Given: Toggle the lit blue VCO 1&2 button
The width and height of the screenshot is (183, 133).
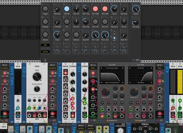Looking at the screenshot, I should coord(67,9).
